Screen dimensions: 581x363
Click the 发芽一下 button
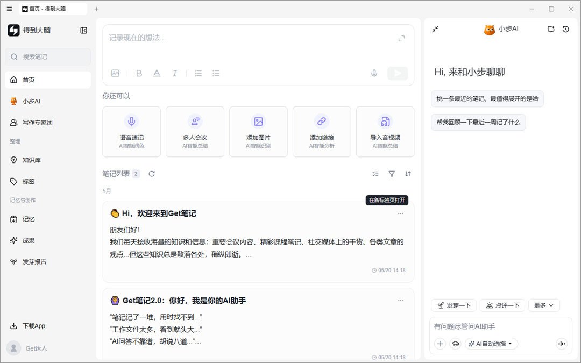(x=454, y=305)
